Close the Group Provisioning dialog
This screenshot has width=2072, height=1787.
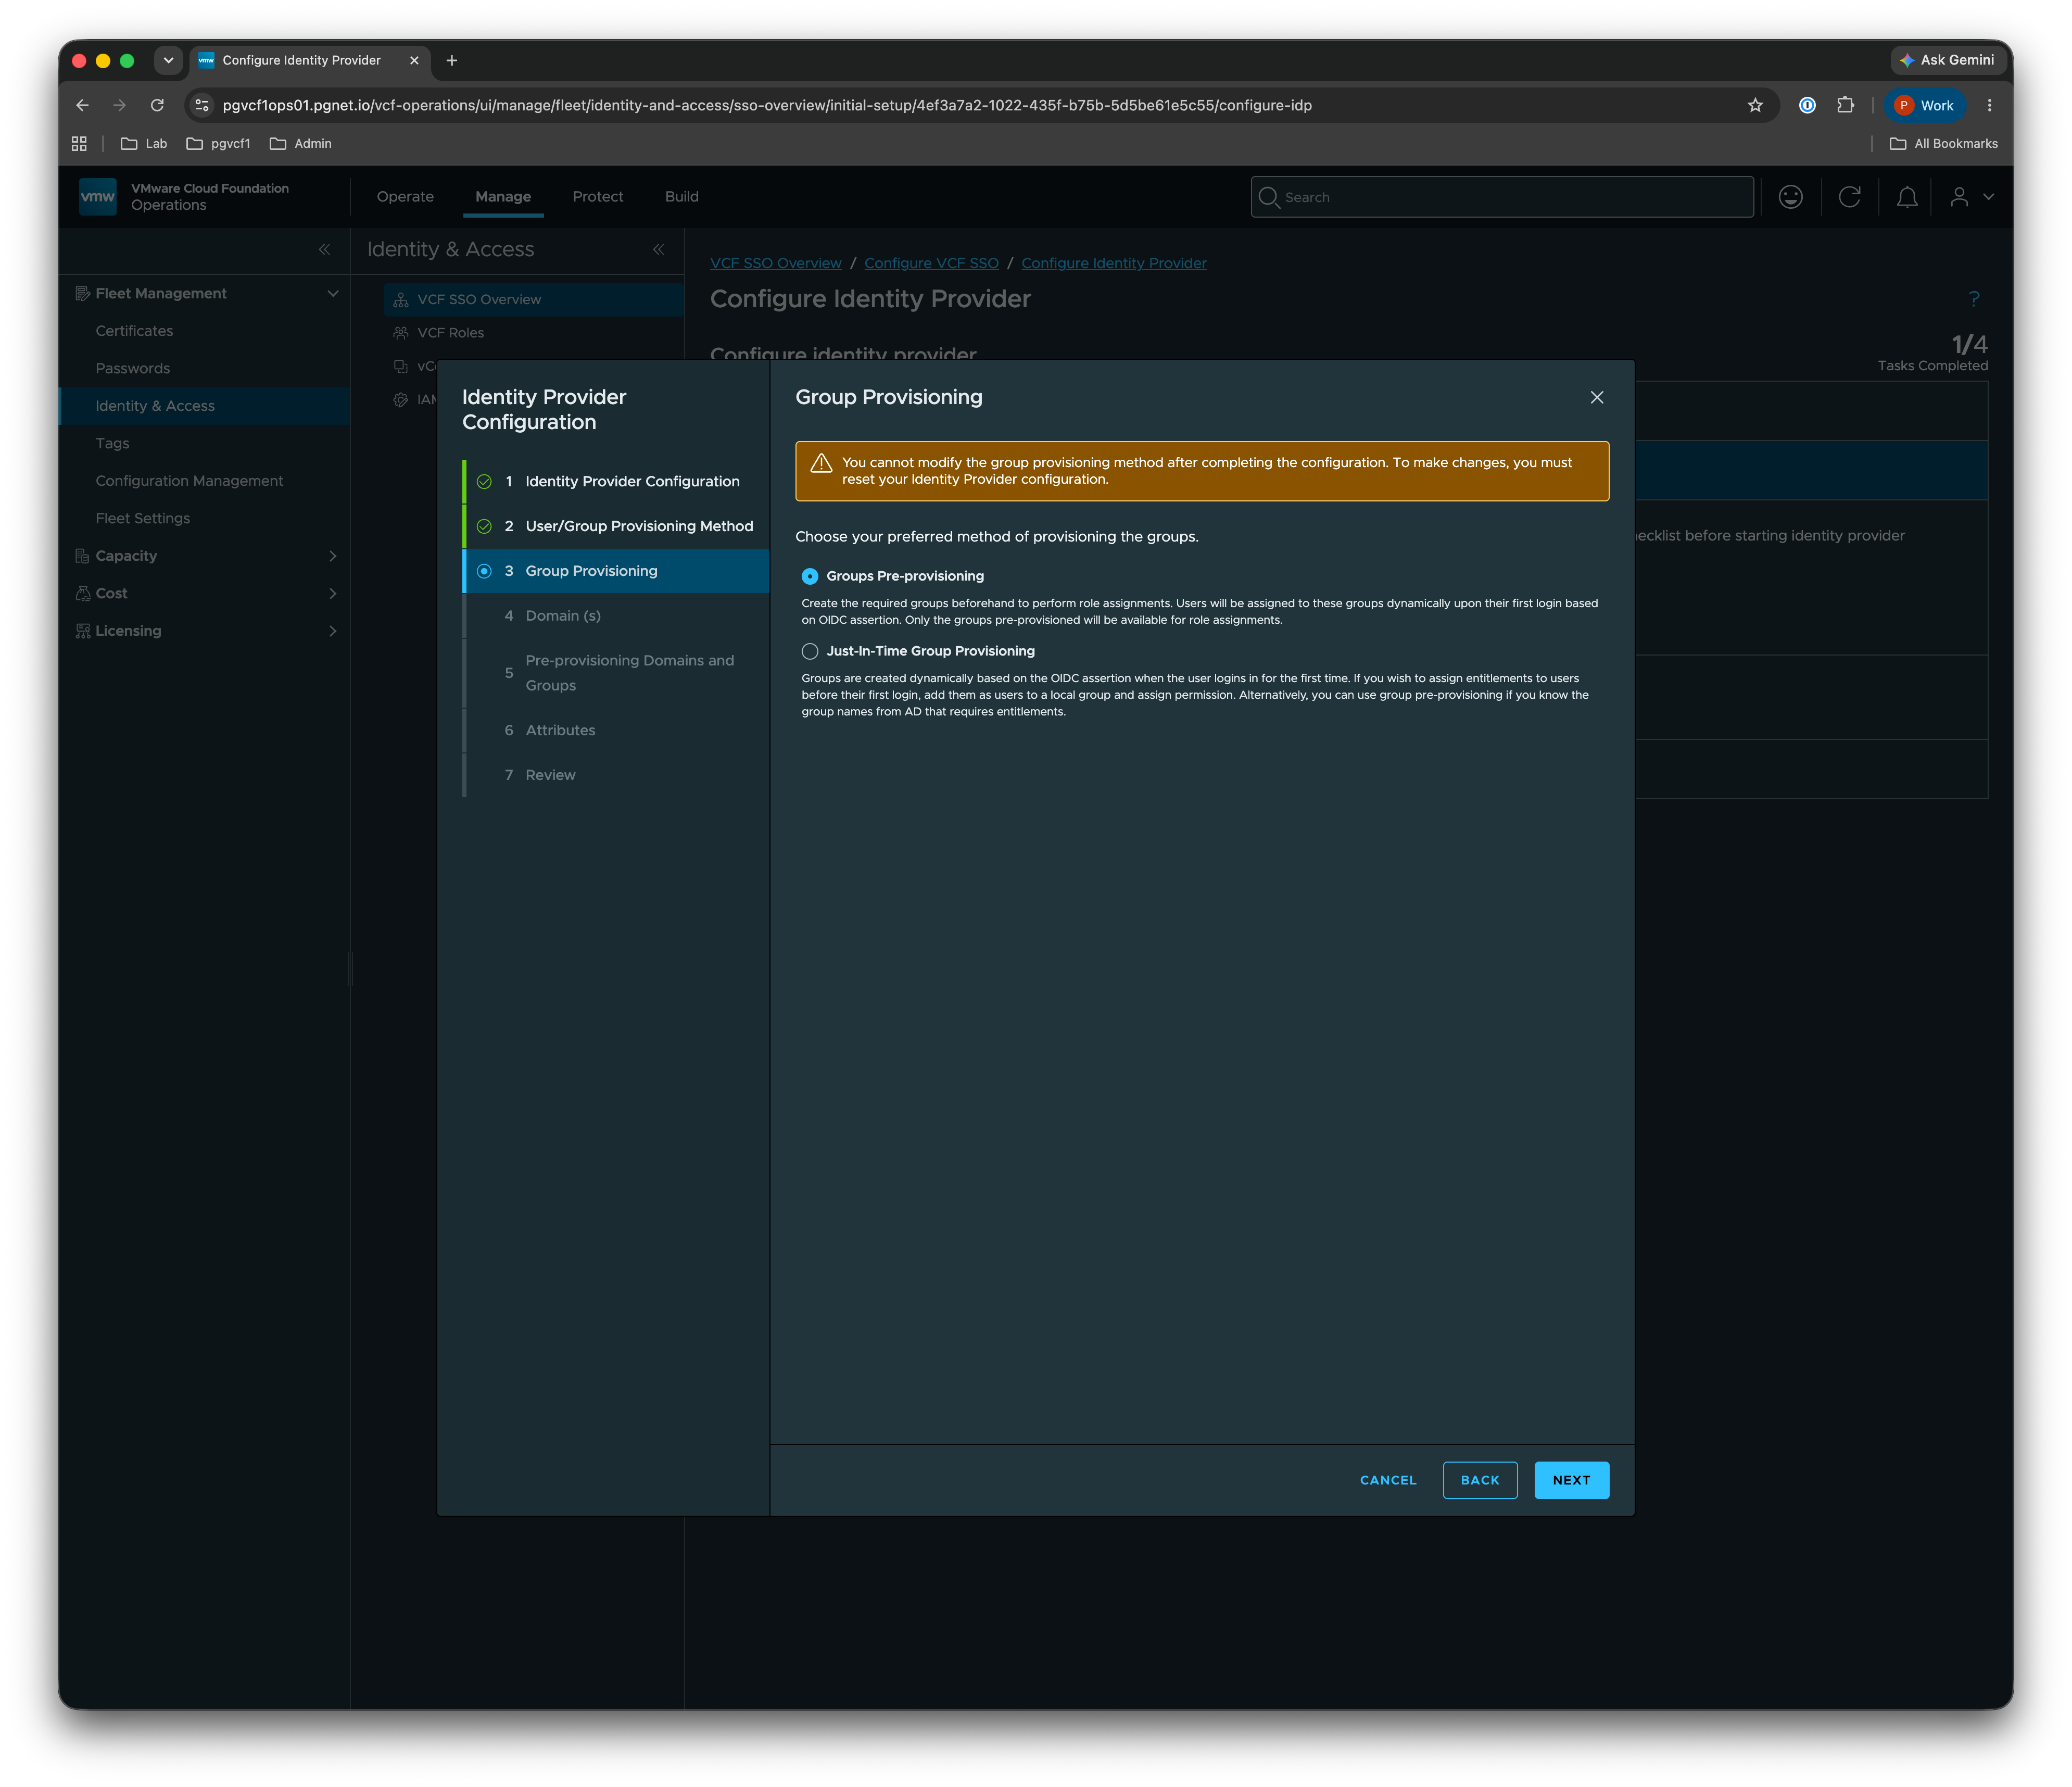point(1596,398)
